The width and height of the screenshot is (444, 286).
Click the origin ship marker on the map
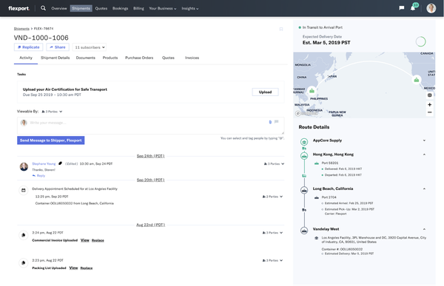(x=312, y=91)
